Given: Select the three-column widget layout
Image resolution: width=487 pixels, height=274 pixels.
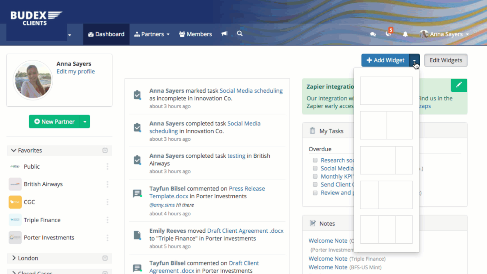Looking at the screenshot, I should point(386,230).
